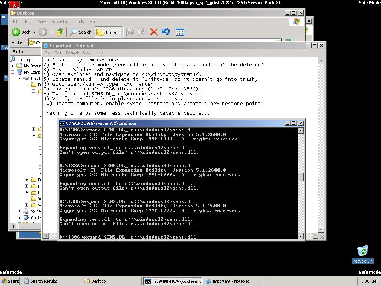Collapse My Computer in Folders tree
Viewport: 381px width, 286px height.
coord(12,72)
